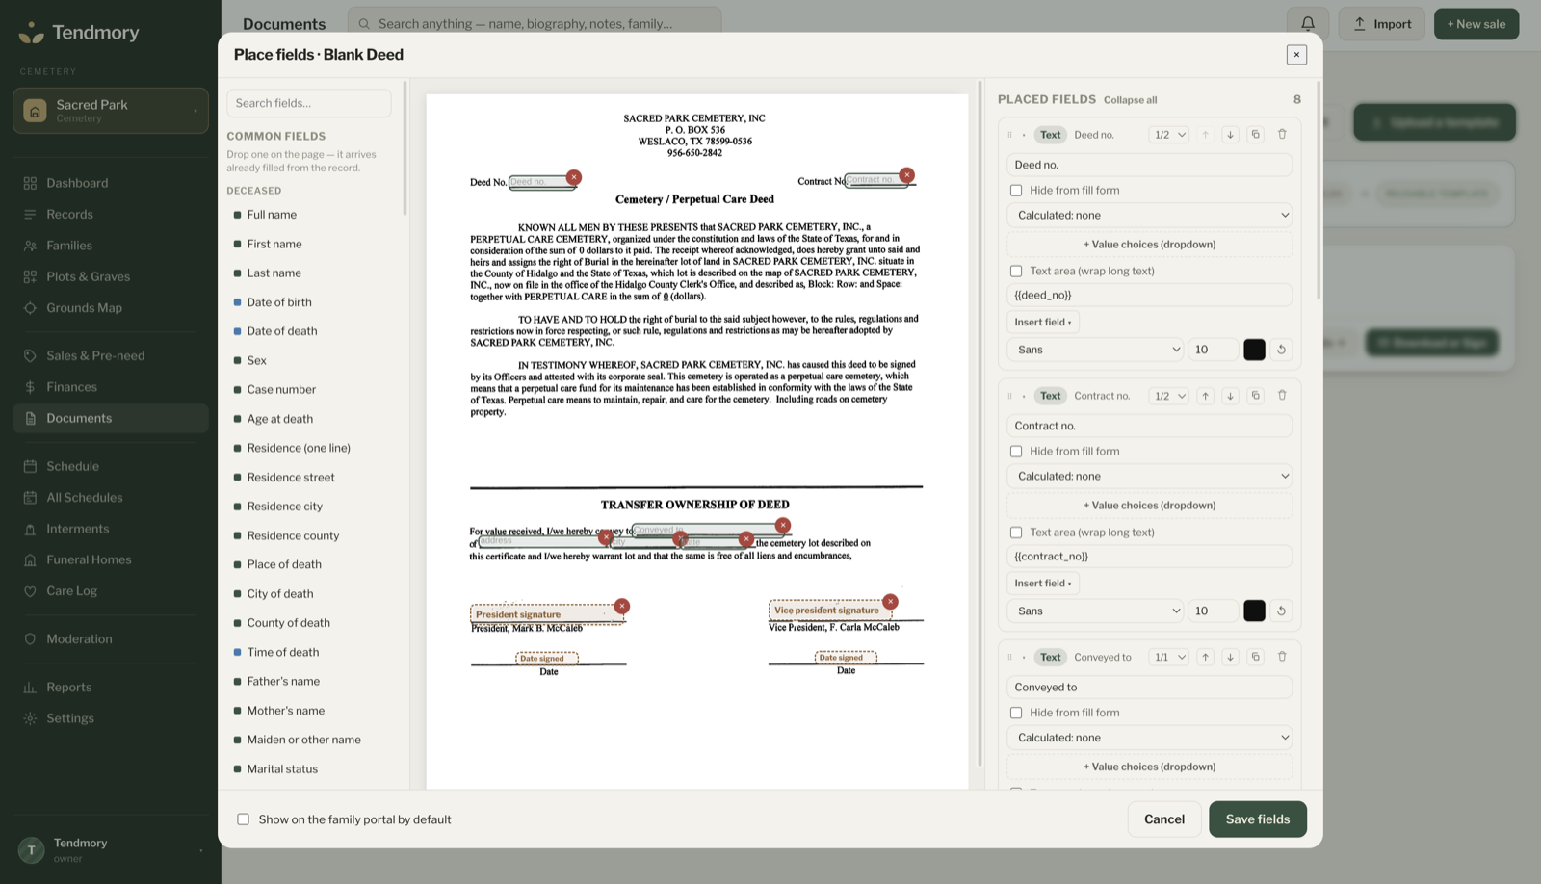Open the Sans font dropdown for Deed no.
1541x884 pixels.
coord(1095,350)
